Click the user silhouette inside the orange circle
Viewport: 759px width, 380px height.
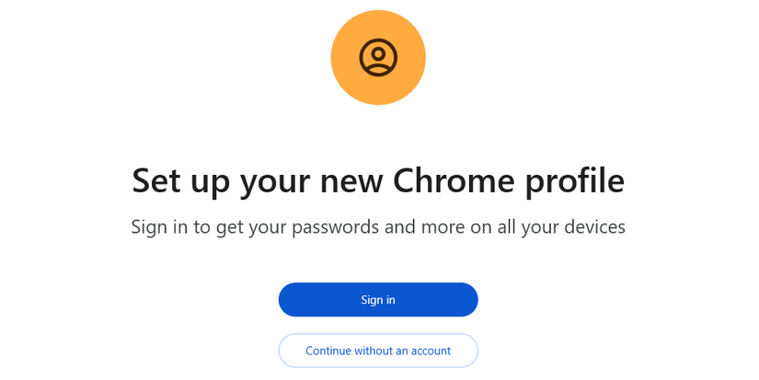[x=378, y=57]
